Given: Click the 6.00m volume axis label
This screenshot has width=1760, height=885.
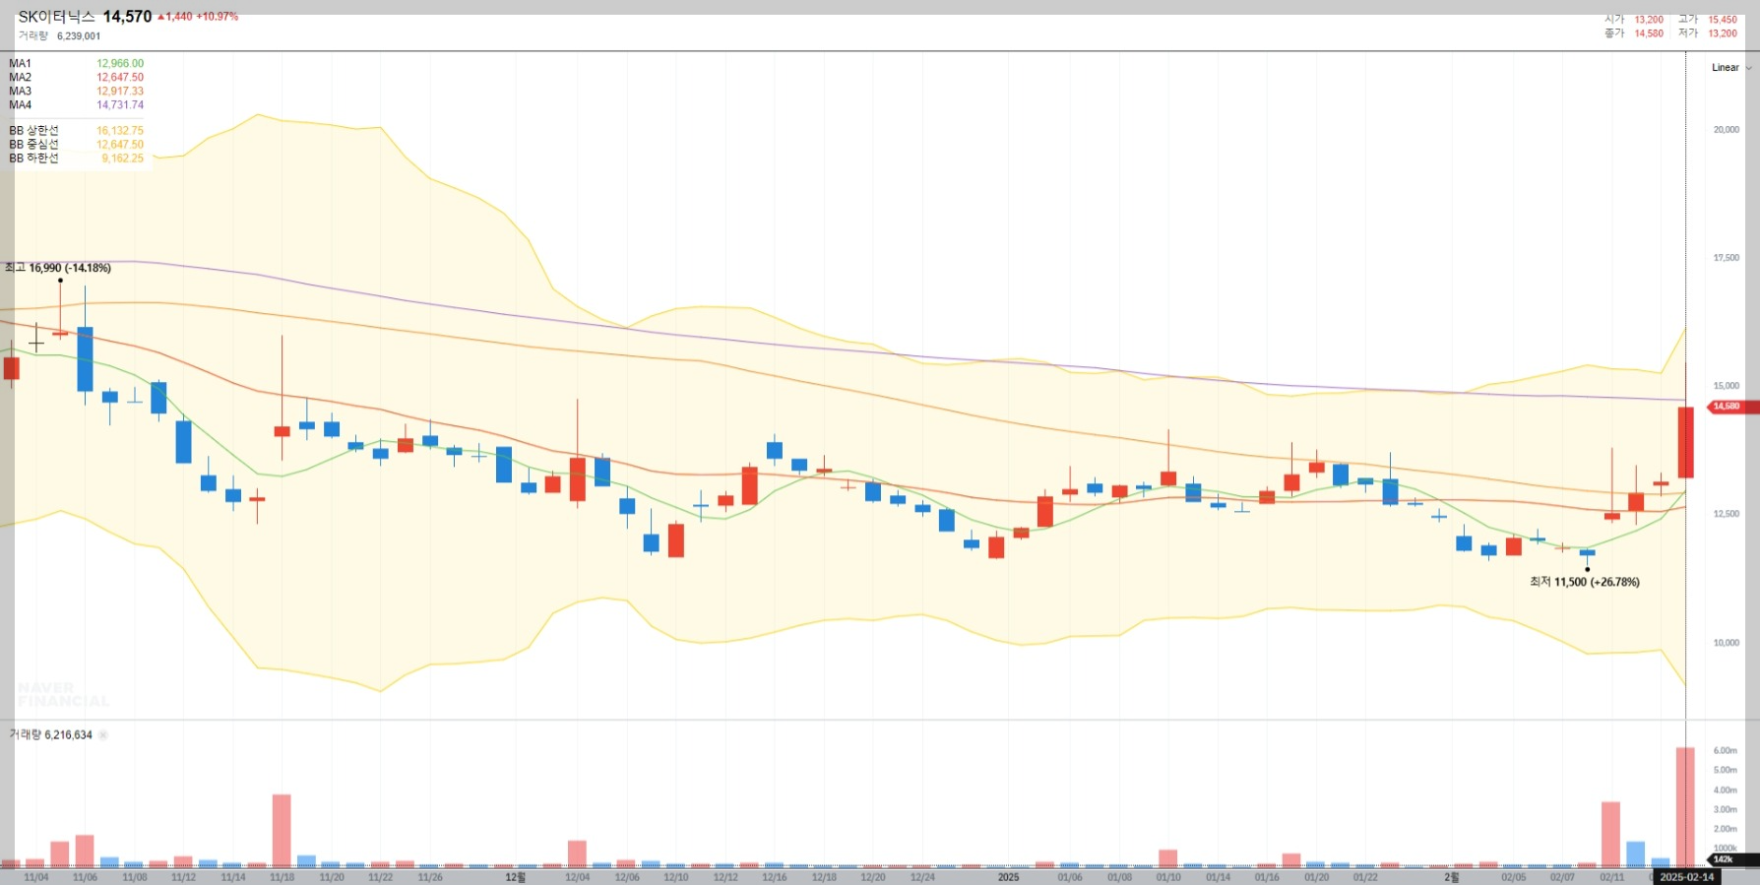Looking at the screenshot, I should [1726, 751].
